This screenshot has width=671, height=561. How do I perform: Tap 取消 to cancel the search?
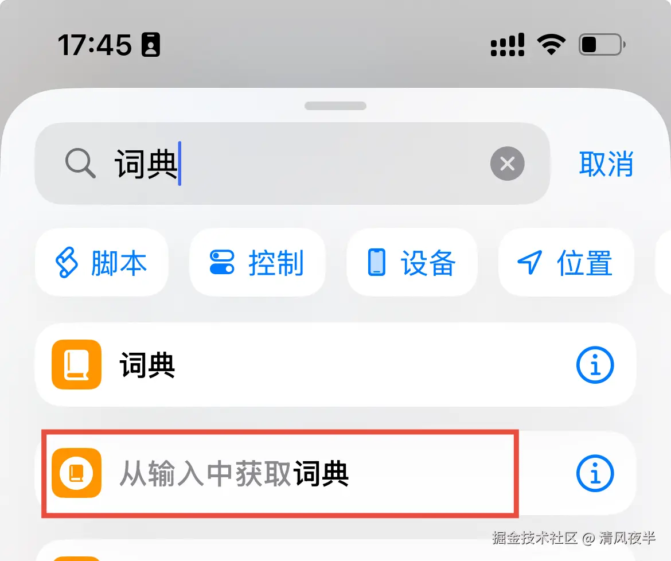606,163
